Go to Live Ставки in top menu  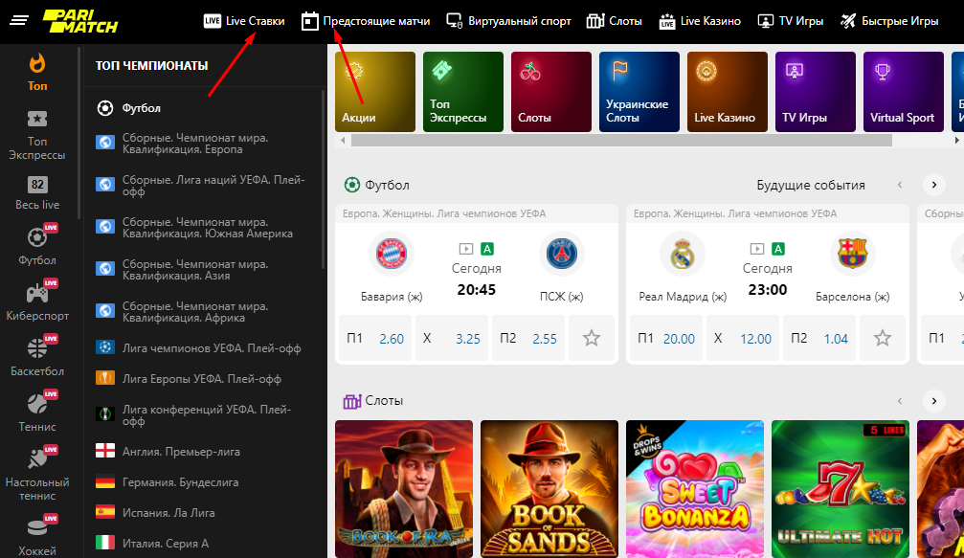coord(244,21)
